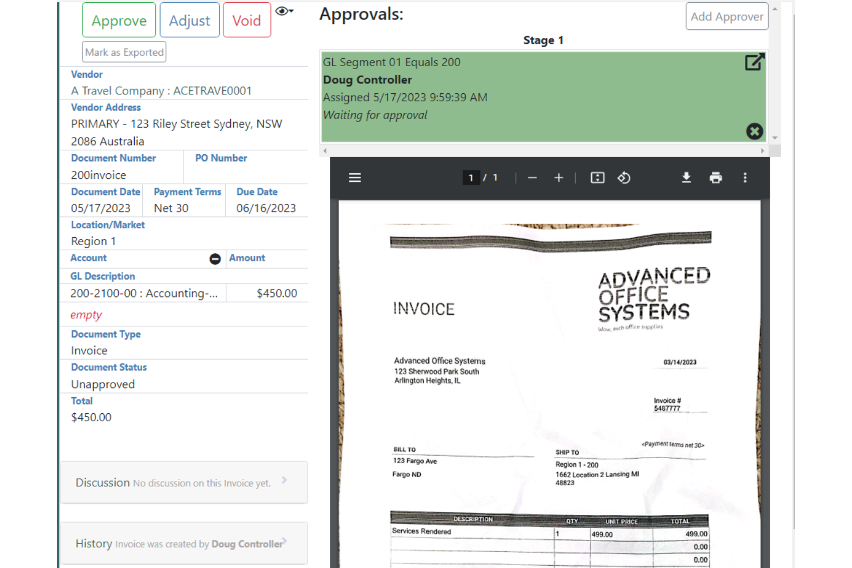Select vendor A Travel Company : ACETRAVE0001

click(x=161, y=91)
